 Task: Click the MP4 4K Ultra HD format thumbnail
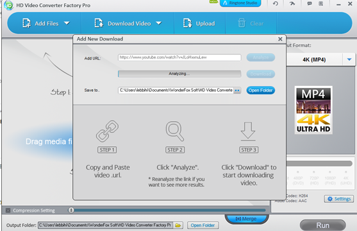313,110
